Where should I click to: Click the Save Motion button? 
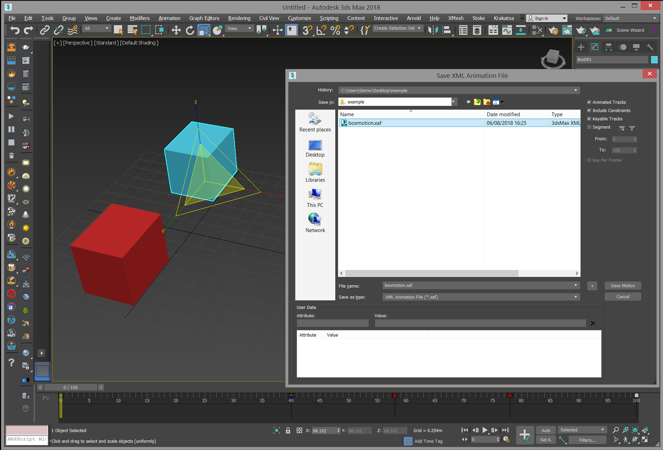tap(622, 286)
